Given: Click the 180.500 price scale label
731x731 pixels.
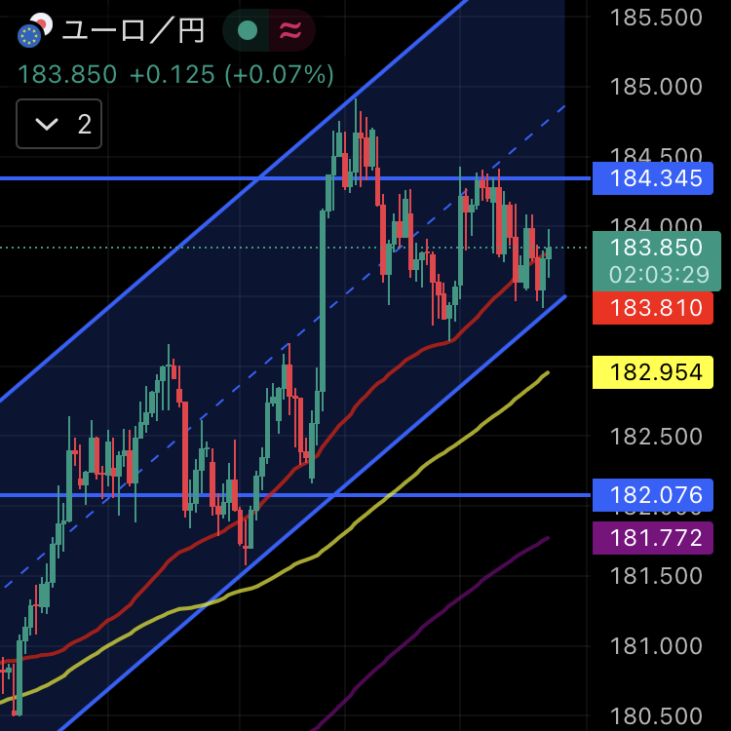Looking at the screenshot, I should 656,716.
